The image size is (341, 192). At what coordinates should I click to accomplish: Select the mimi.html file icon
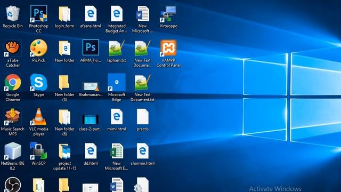pyautogui.click(x=117, y=117)
